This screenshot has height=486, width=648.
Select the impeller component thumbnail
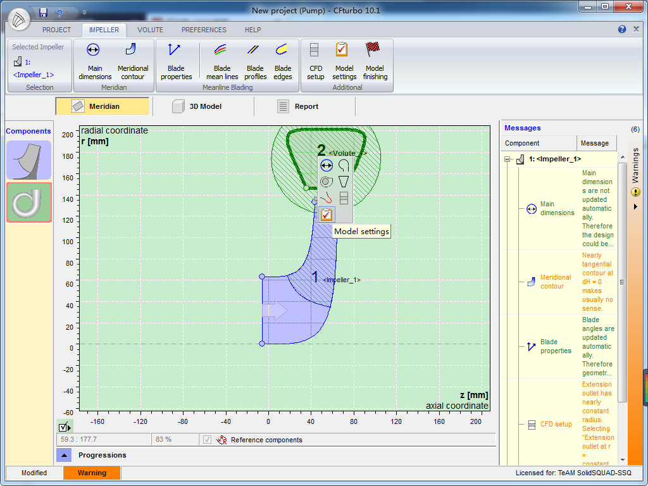click(x=29, y=160)
